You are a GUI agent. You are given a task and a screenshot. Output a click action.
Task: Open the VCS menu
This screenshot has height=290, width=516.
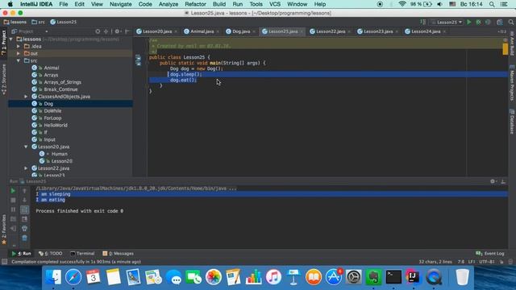275,4
